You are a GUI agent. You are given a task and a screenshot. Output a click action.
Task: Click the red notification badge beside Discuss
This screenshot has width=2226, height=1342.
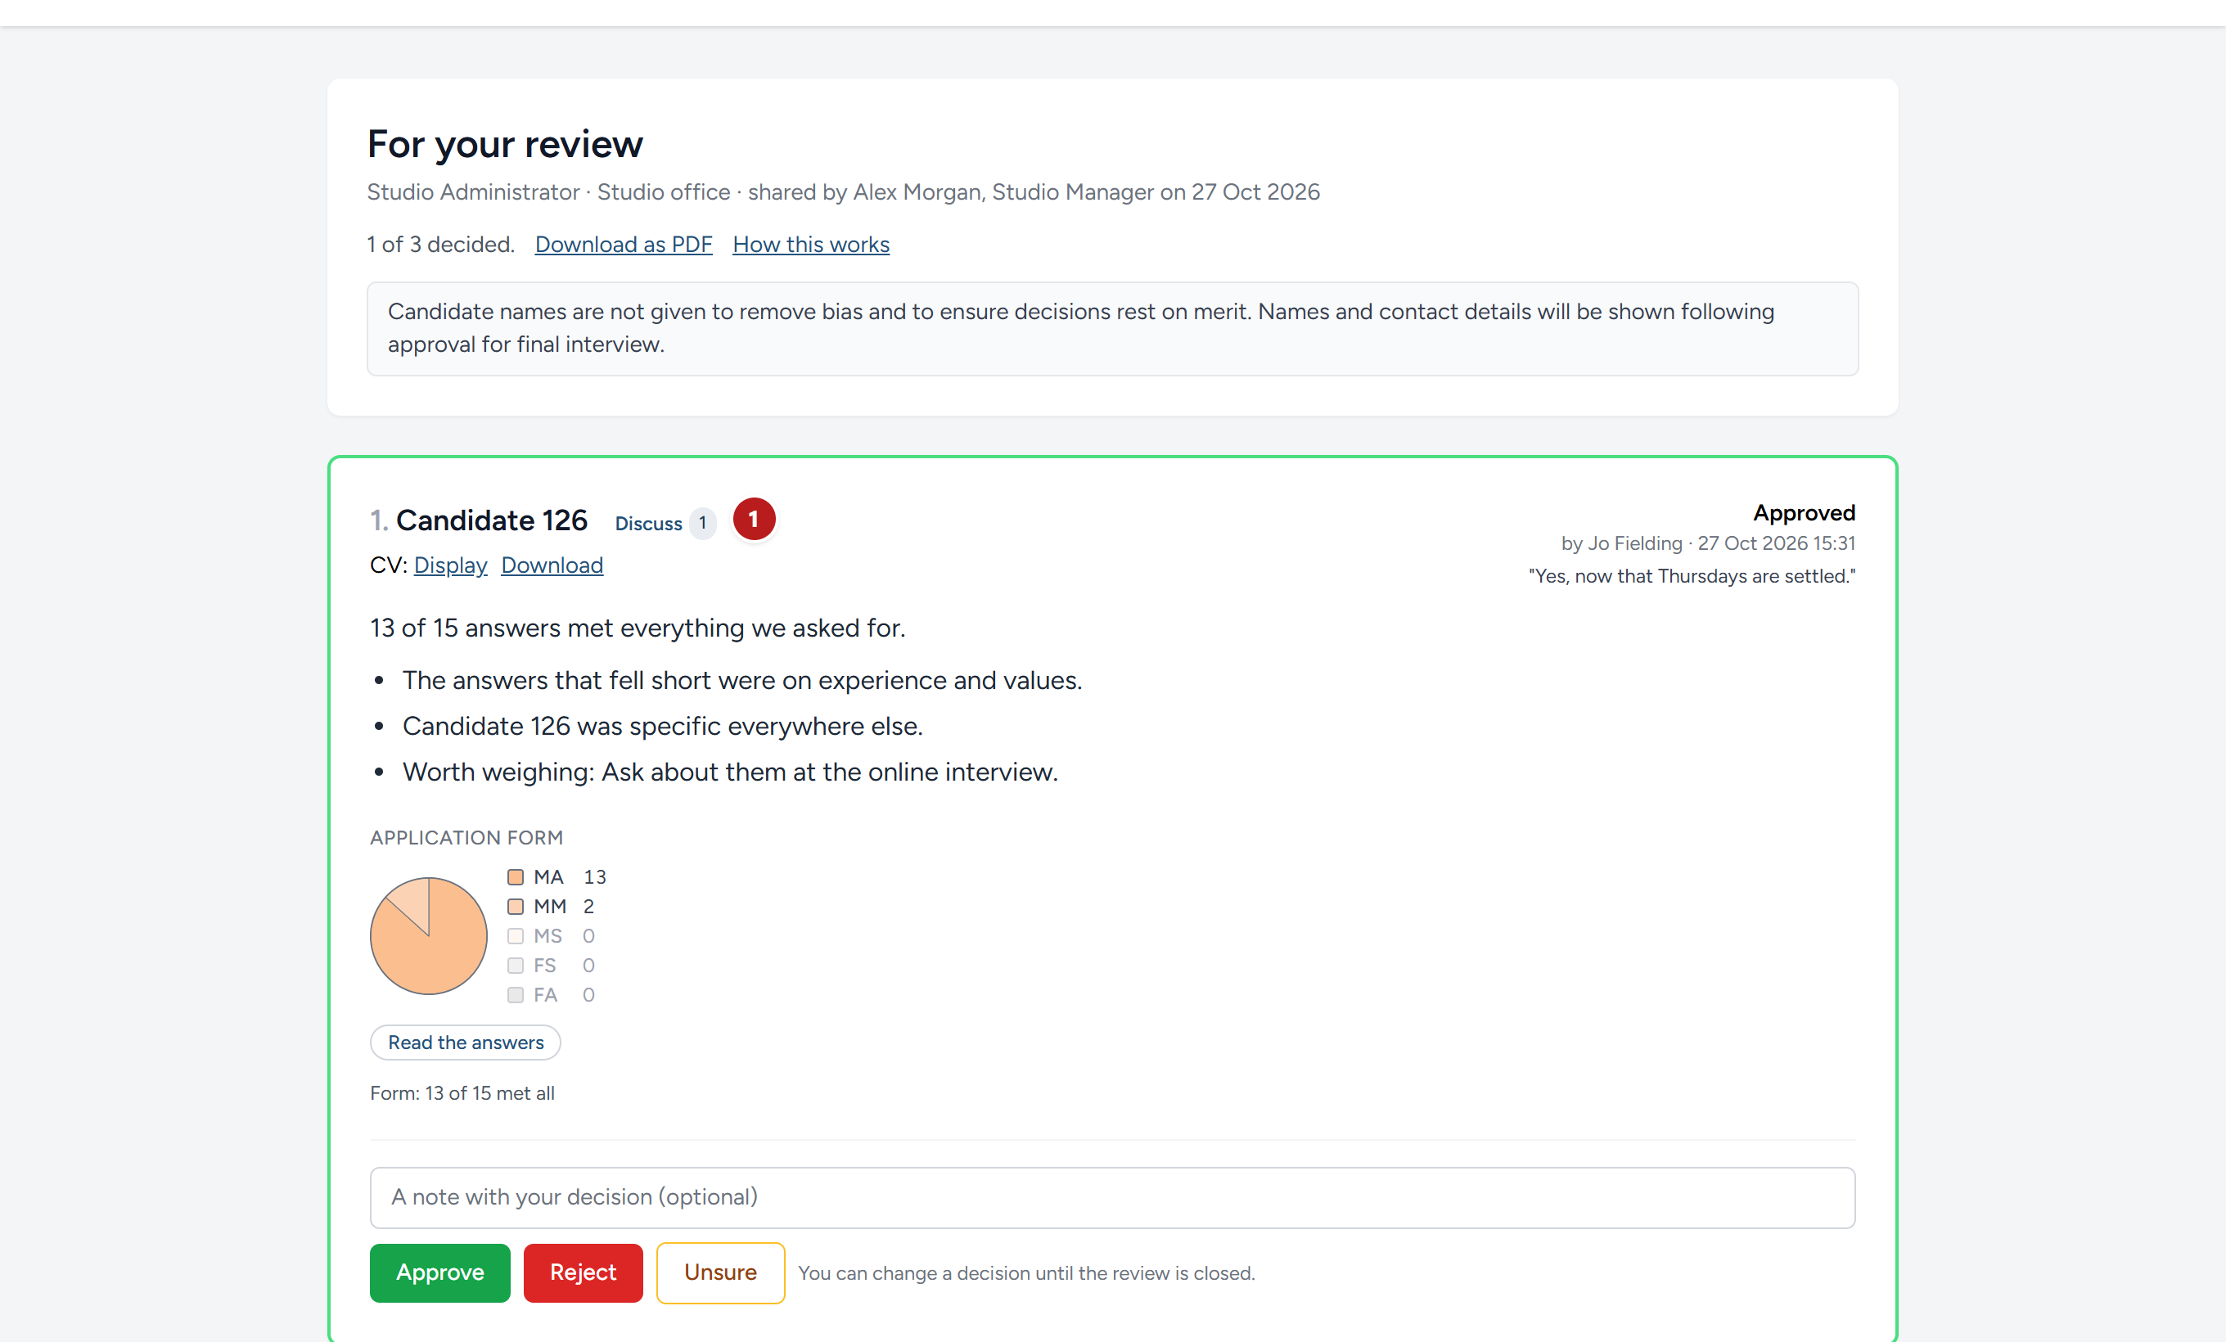[x=754, y=520]
